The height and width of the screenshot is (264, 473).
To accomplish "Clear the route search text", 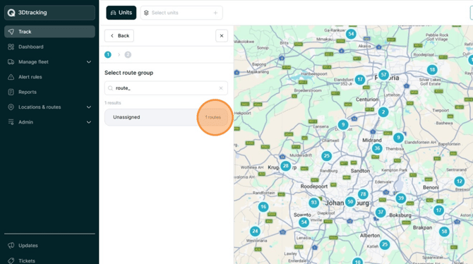I will click(x=221, y=88).
